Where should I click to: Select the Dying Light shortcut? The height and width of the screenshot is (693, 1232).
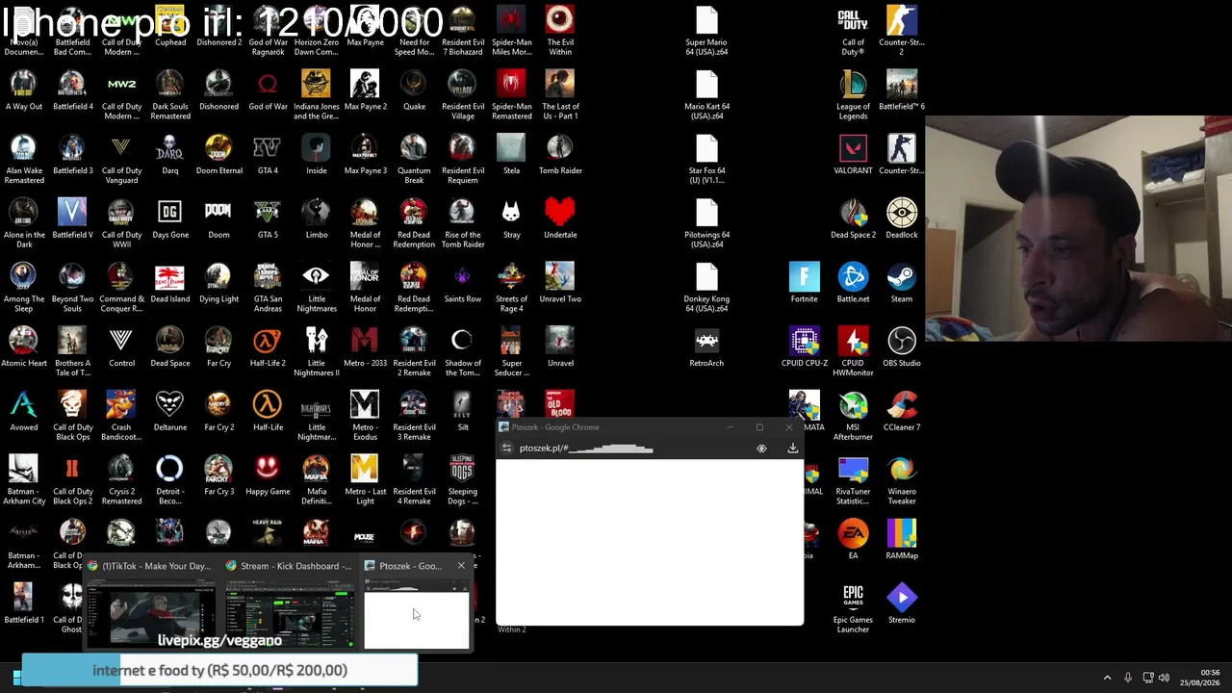pyautogui.click(x=218, y=282)
